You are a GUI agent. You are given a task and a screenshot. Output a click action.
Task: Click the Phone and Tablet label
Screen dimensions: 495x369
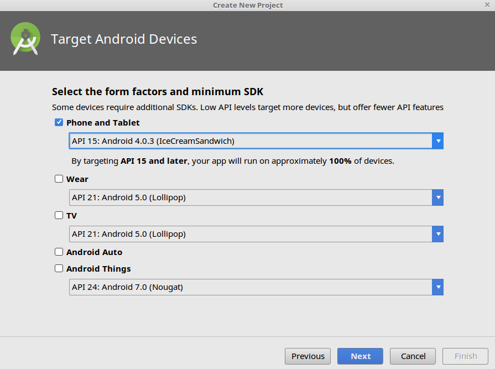[103, 122]
